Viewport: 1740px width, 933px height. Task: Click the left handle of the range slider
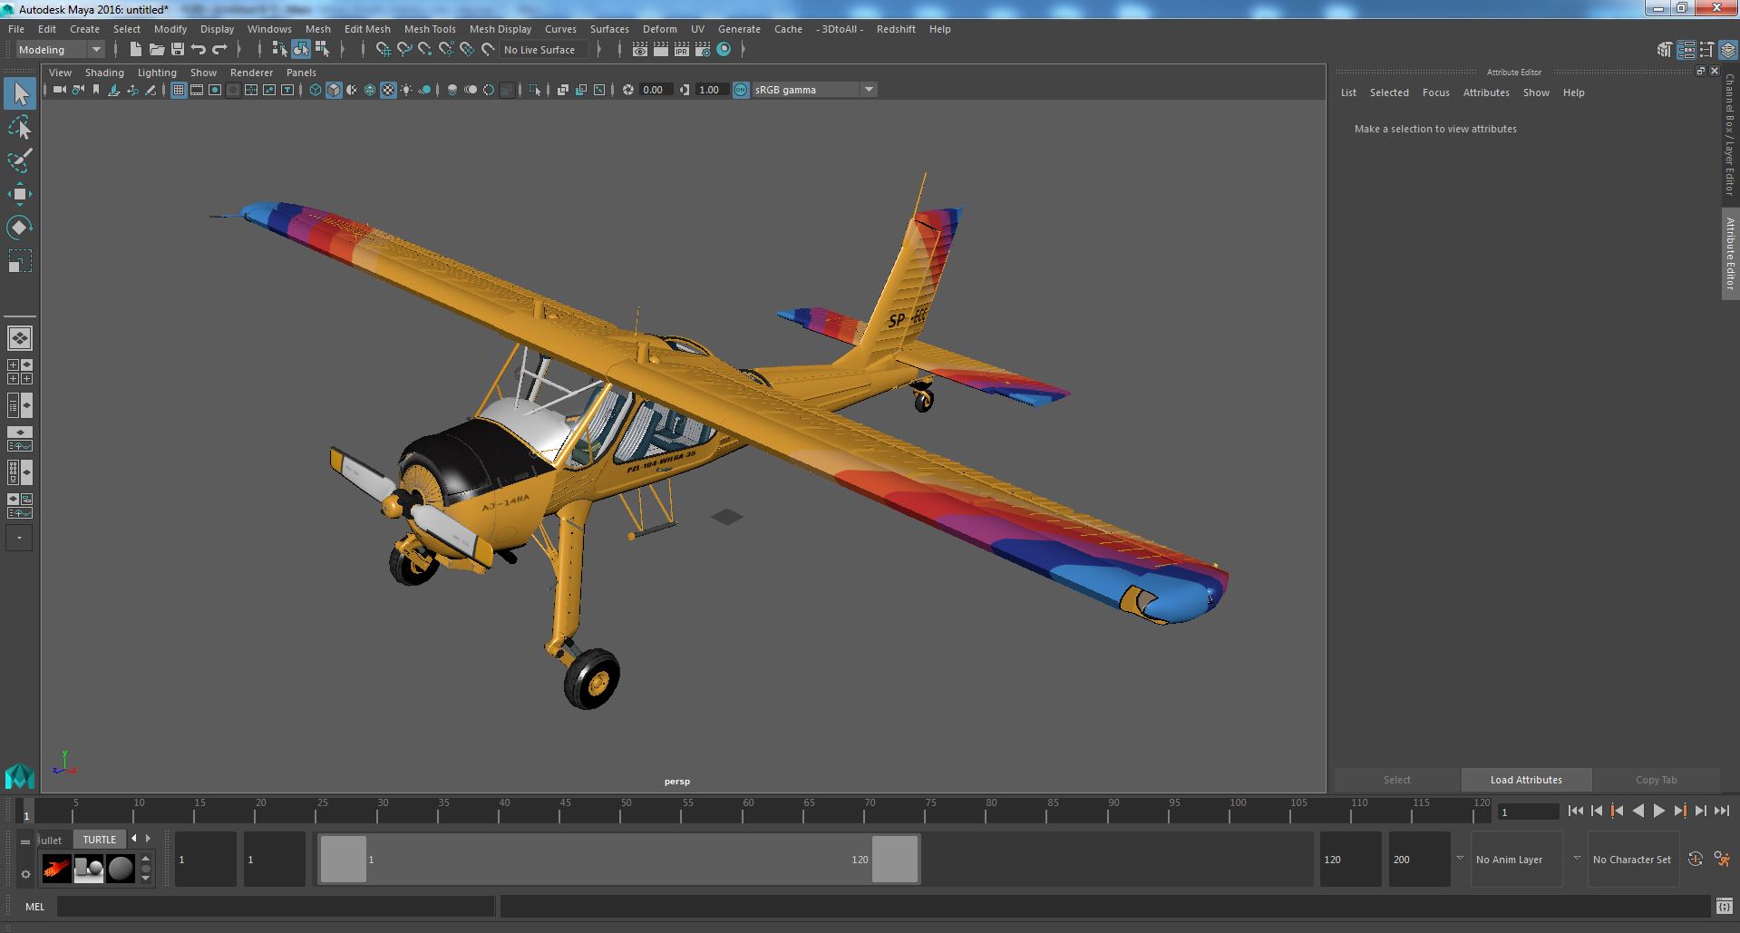tap(344, 859)
